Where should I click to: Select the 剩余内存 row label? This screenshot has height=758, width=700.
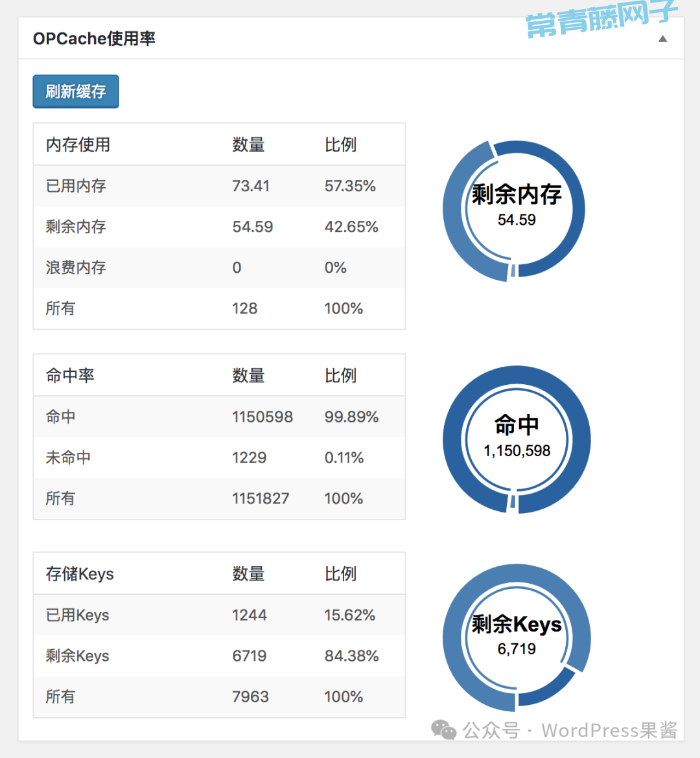click(76, 227)
